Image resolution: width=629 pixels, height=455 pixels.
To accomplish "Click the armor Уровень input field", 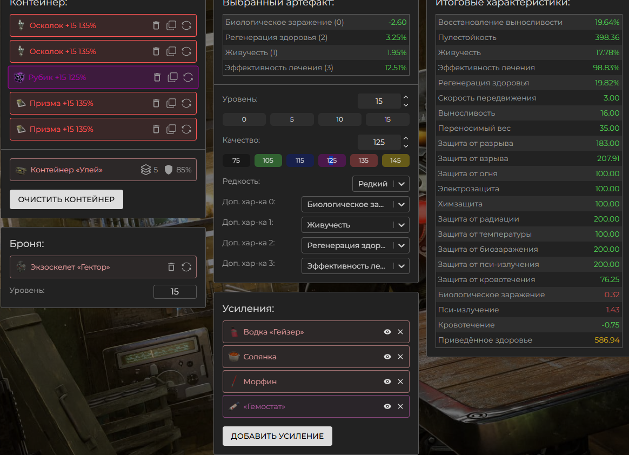I will [x=175, y=291].
